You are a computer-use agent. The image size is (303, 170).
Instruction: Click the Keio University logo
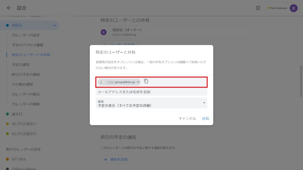tap(278, 8)
